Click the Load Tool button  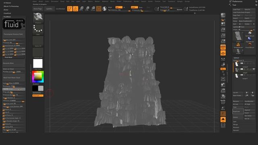(238, 10)
